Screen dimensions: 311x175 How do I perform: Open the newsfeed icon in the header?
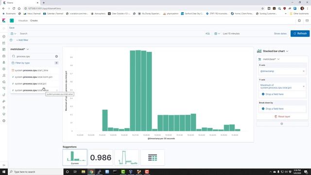[x=307, y=20]
